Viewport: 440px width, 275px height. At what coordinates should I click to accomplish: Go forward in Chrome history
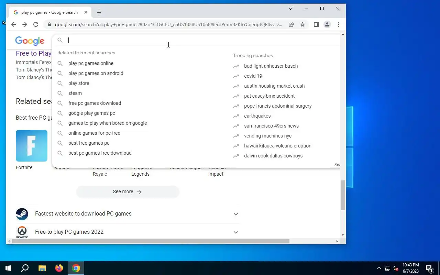25,24
